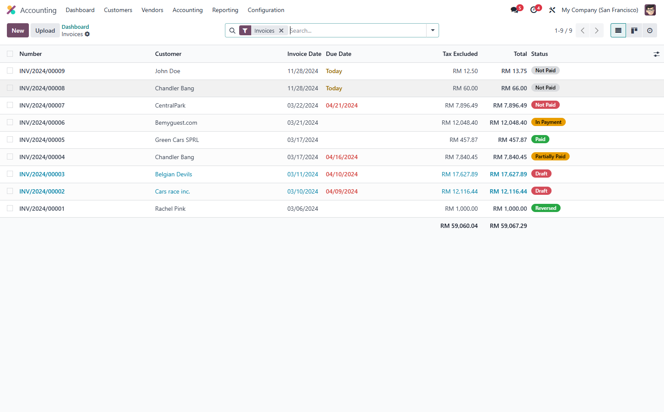
Task: Open the Configuration menu
Action: click(266, 10)
